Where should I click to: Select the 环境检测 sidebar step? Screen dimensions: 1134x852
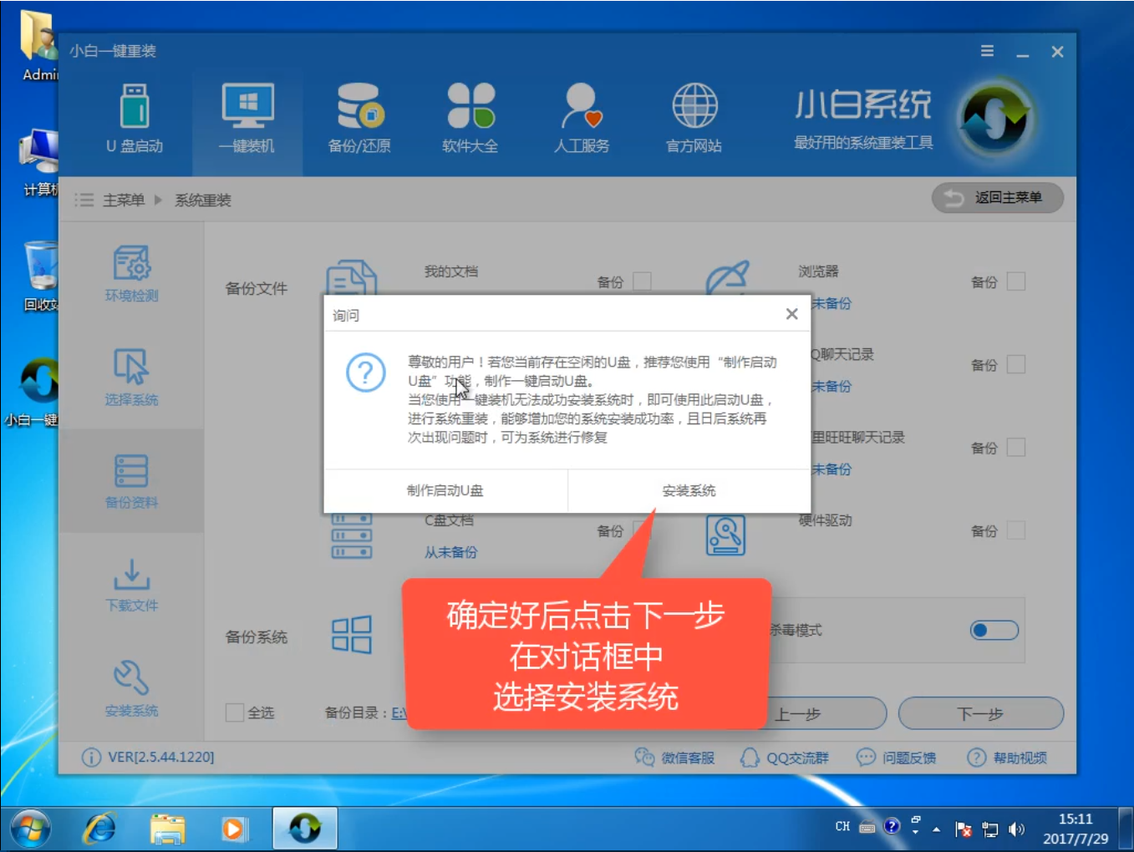131,274
